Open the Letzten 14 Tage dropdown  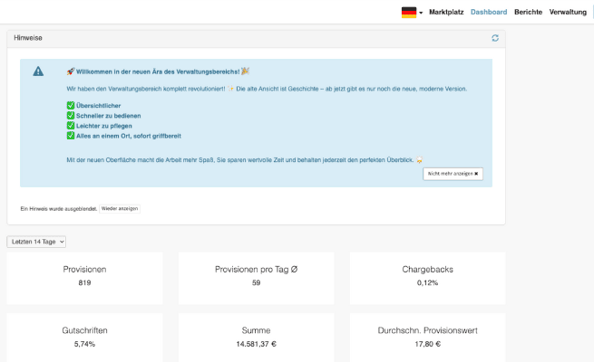point(36,242)
